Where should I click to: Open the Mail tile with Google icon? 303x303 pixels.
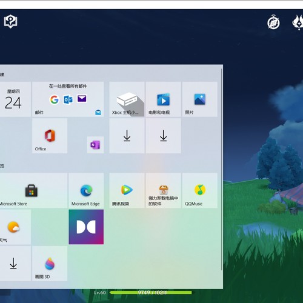pyautogui.click(x=68, y=99)
